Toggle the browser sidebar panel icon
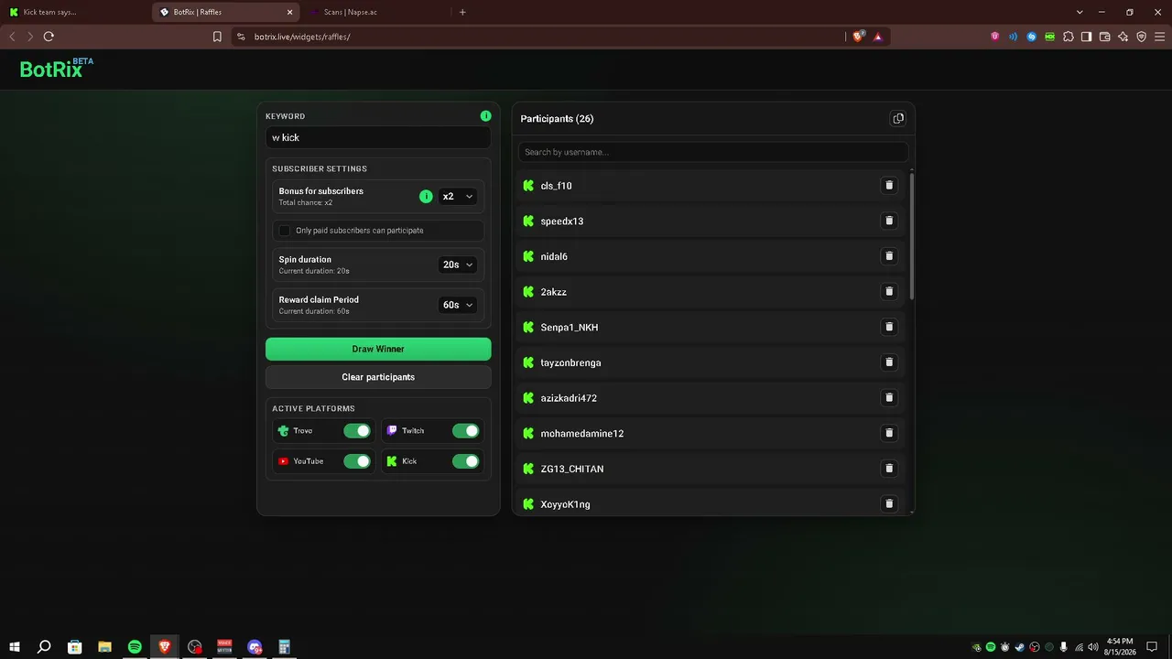Image resolution: width=1172 pixels, height=659 pixels. pyautogui.click(x=1086, y=37)
